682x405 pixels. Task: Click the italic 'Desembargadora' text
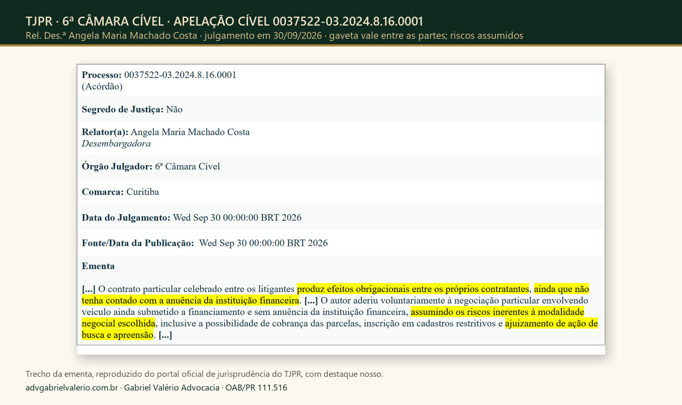pos(116,144)
